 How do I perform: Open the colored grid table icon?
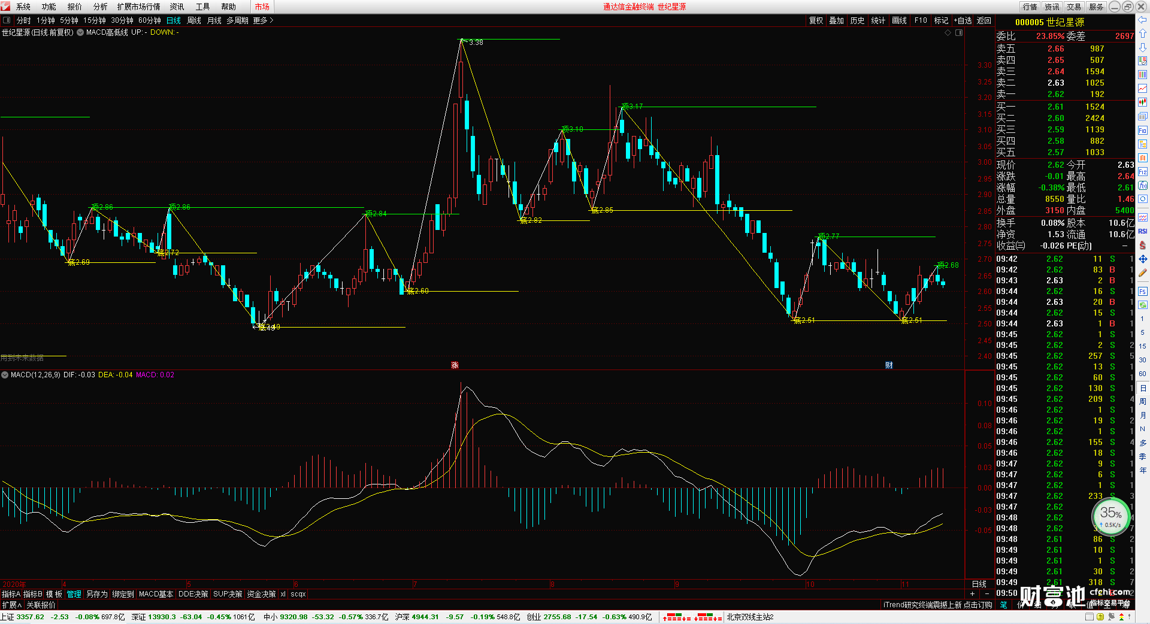pos(1142,75)
